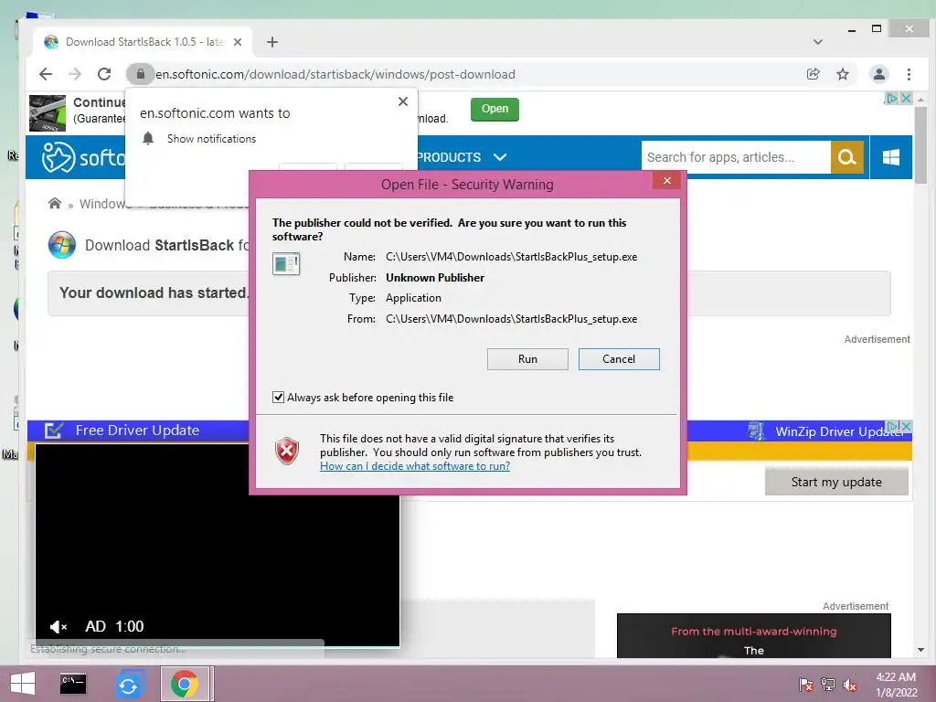Click the Windows platform icon in Softonic header
The width and height of the screenshot is (936, 702).
click(x=890, y=157)
